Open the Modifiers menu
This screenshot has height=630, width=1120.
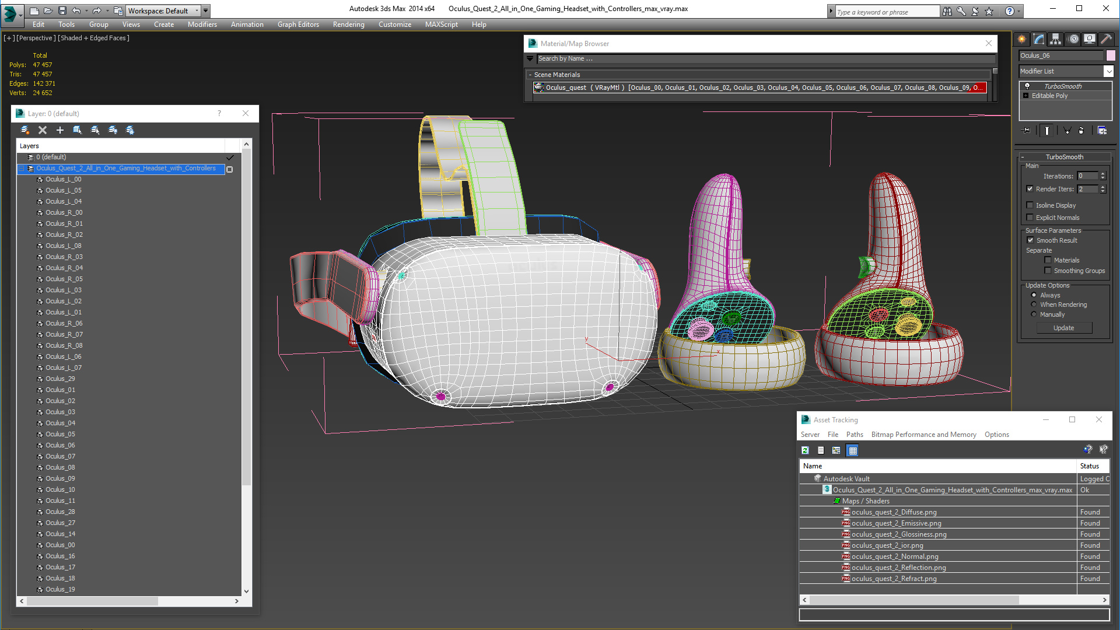[202, 24]
